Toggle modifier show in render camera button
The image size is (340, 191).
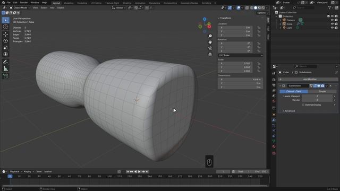tap(322, 86)
